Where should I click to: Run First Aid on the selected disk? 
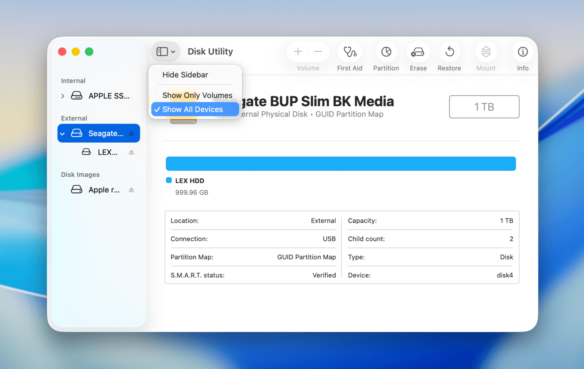click(350, 52)
